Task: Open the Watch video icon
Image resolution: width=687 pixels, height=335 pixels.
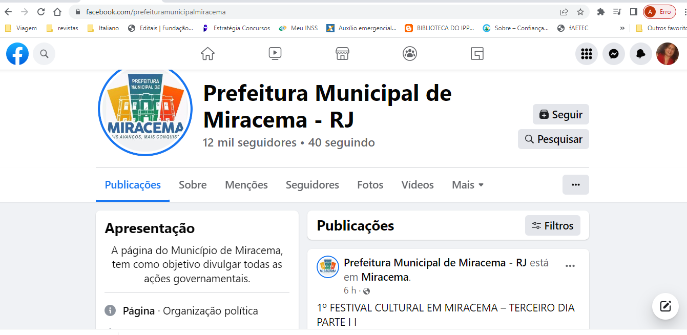Action: coord(275,54)
